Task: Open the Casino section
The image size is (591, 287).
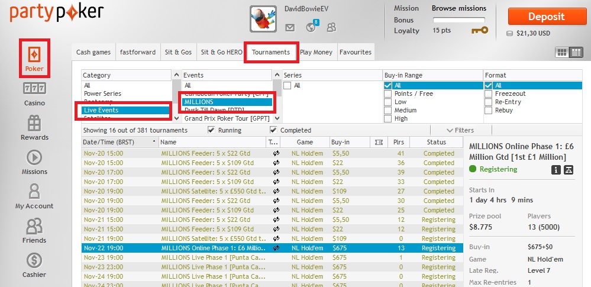Action: [x=34, y=94]
